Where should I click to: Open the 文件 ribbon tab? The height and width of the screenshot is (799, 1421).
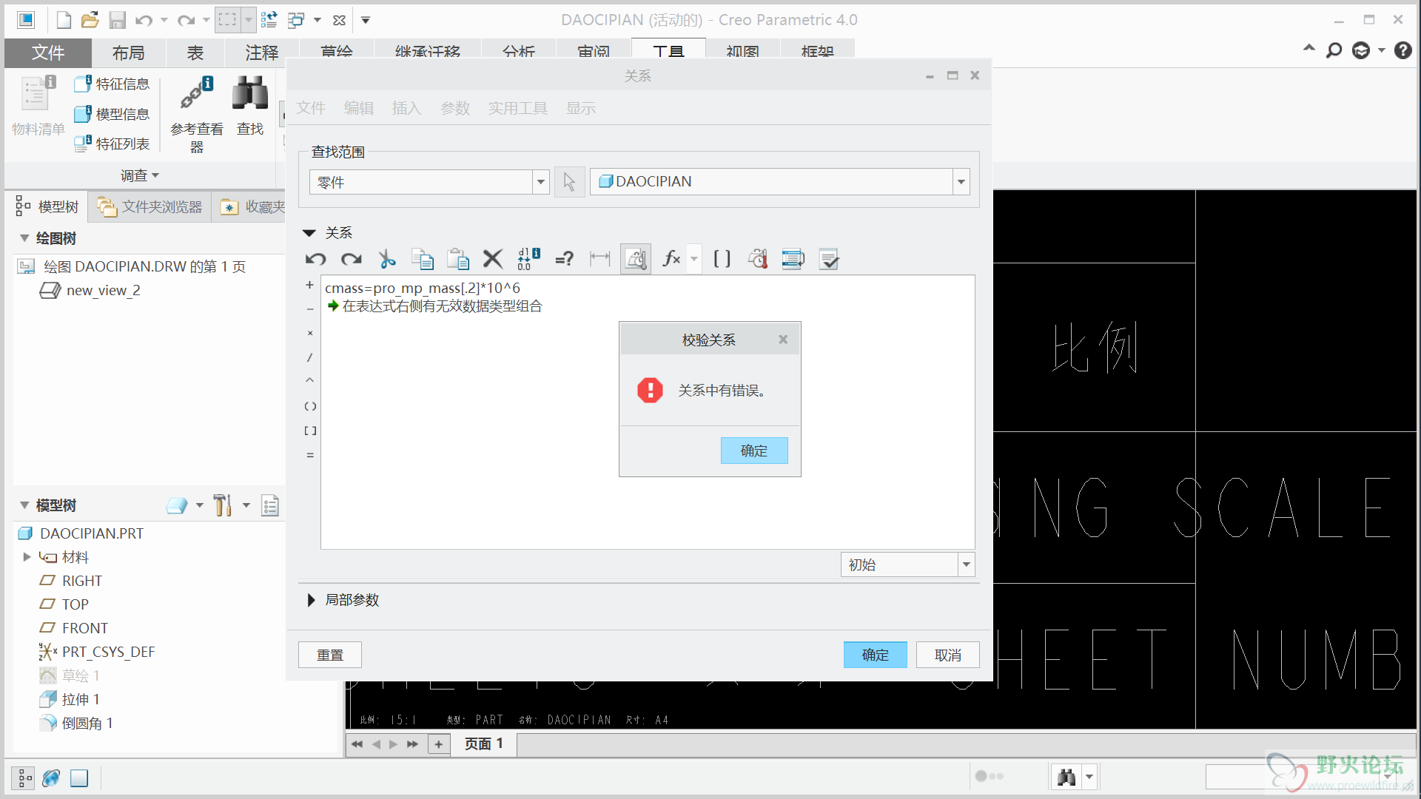click(48, 53)
